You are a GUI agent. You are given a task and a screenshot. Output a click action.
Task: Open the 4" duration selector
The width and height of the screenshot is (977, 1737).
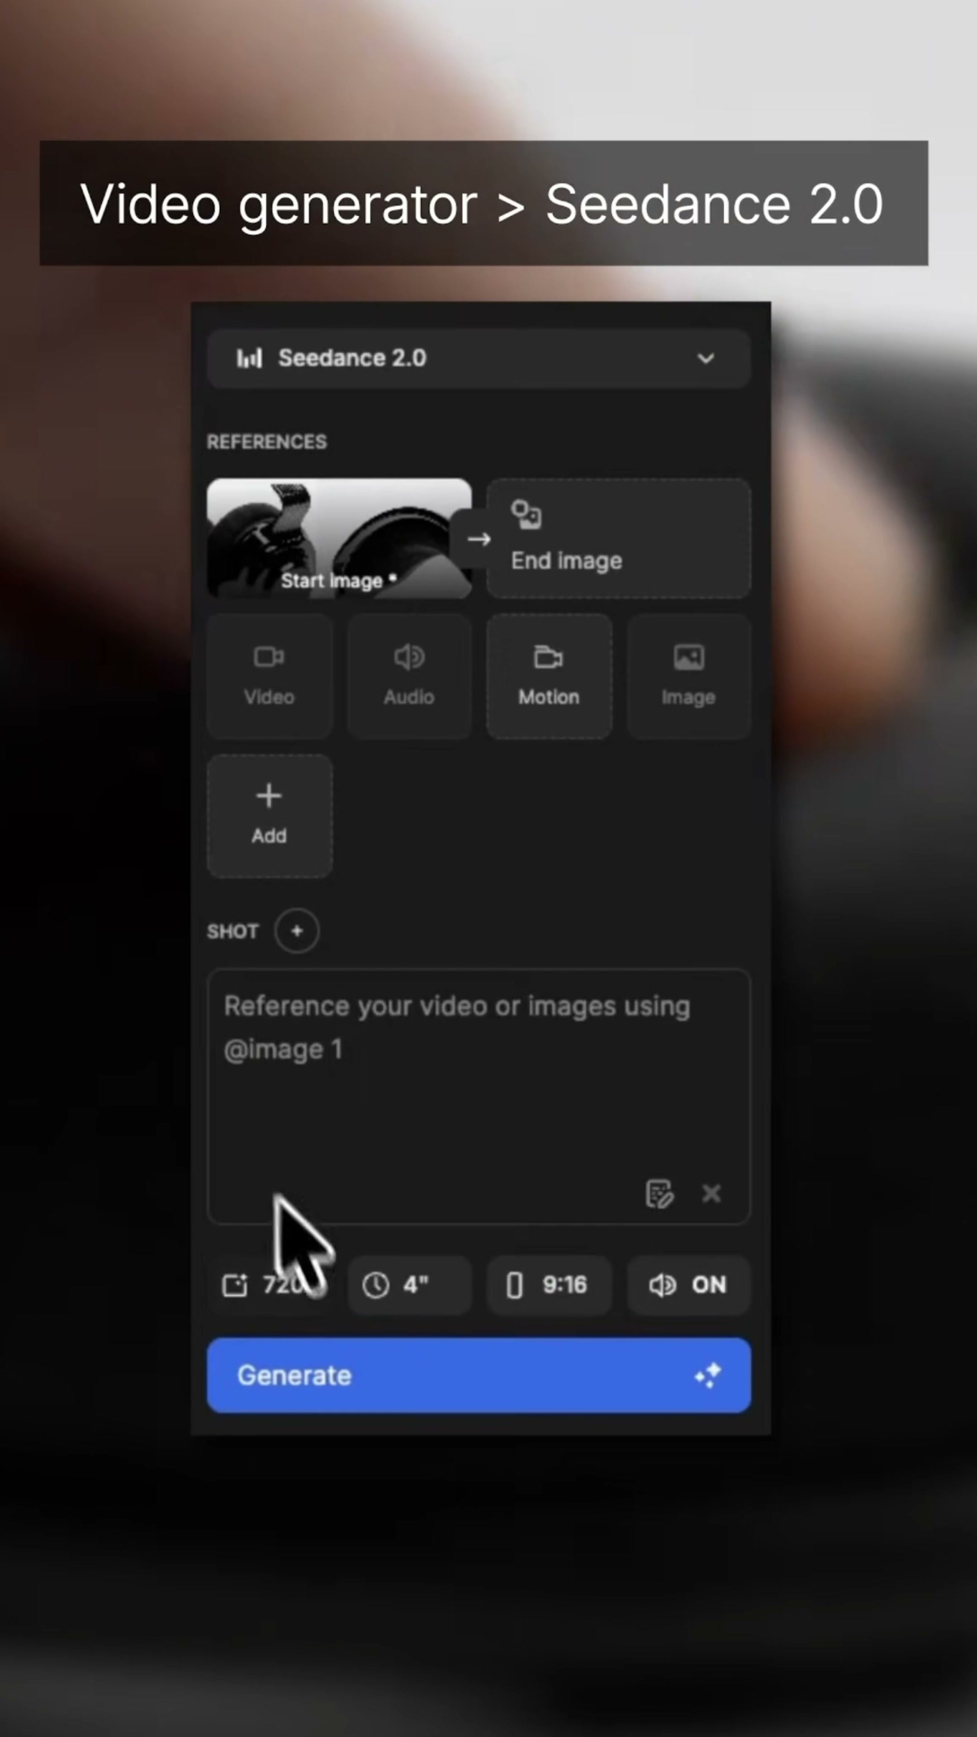409,1285
